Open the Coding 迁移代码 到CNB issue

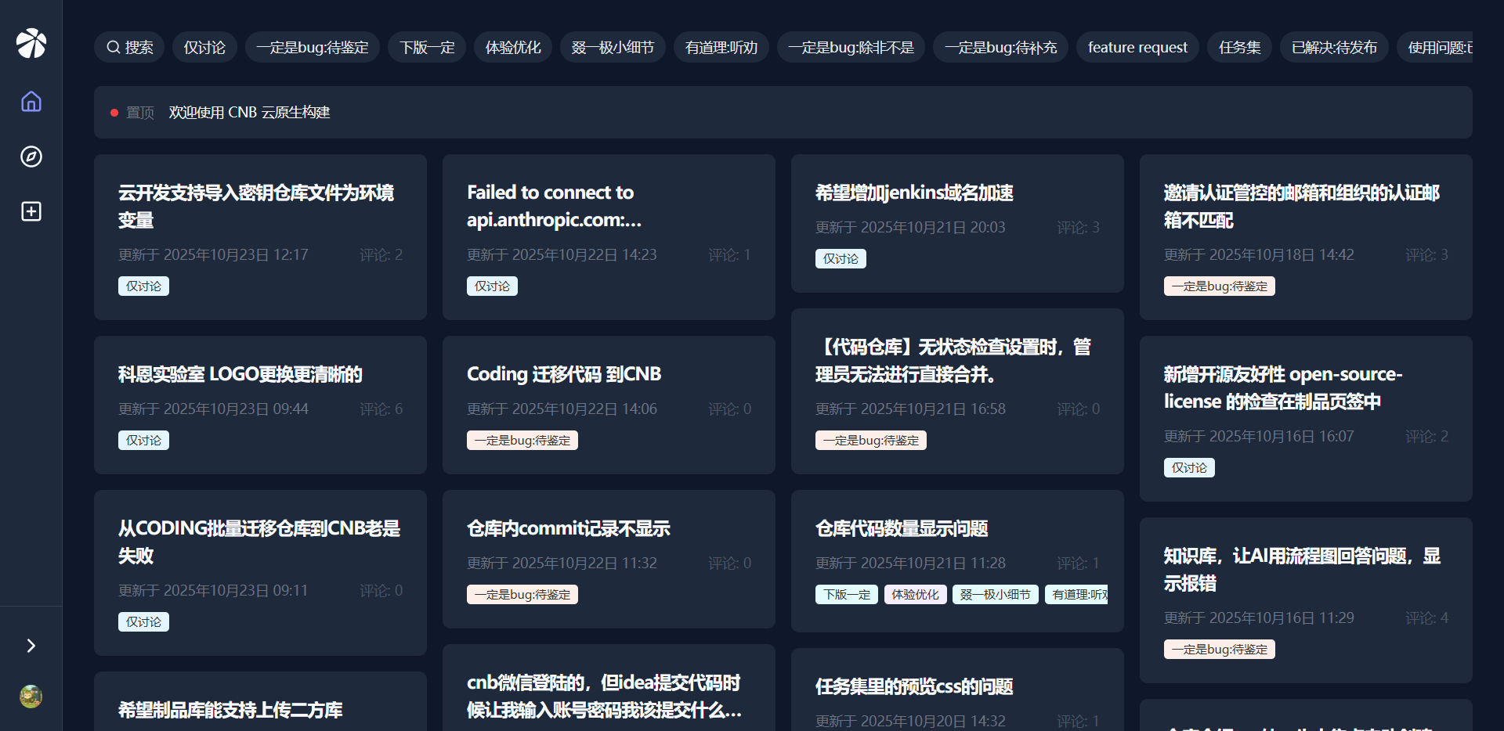563,374
